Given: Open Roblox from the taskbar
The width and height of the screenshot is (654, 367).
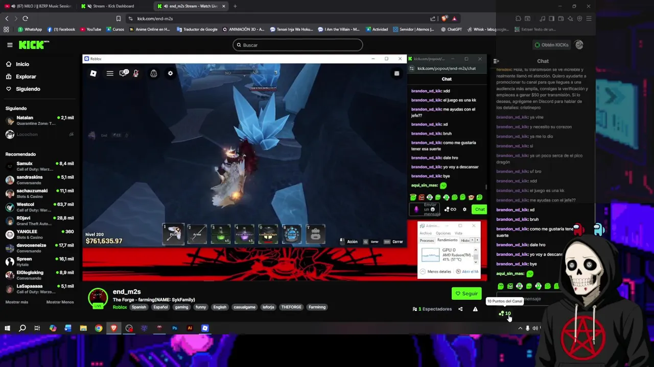Looking at the screenshot, I should (205, 328).
